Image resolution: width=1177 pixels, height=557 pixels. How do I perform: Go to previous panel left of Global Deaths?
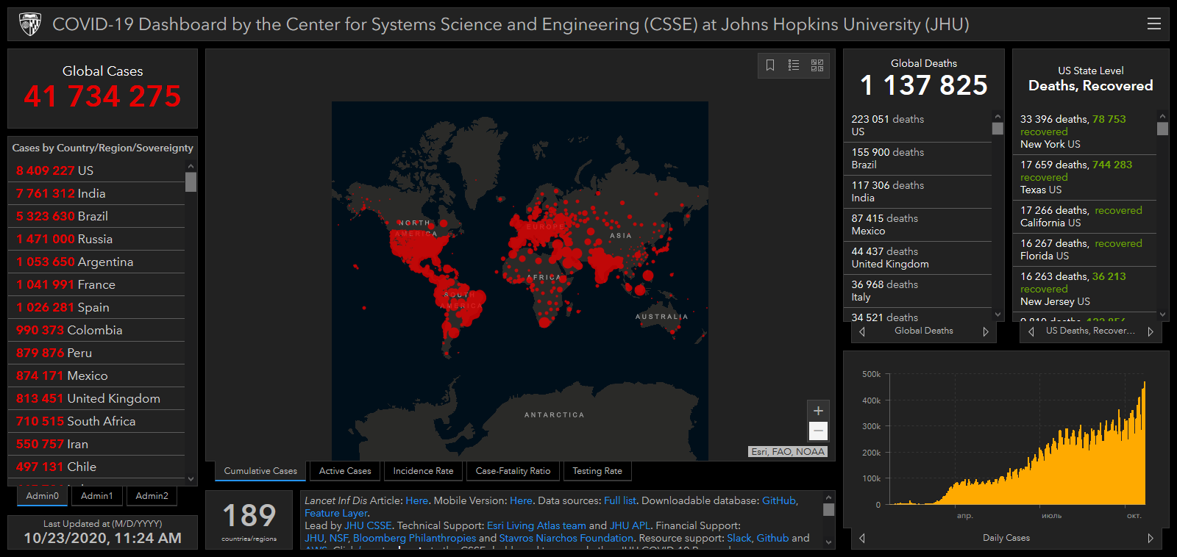tap(862, 331)
